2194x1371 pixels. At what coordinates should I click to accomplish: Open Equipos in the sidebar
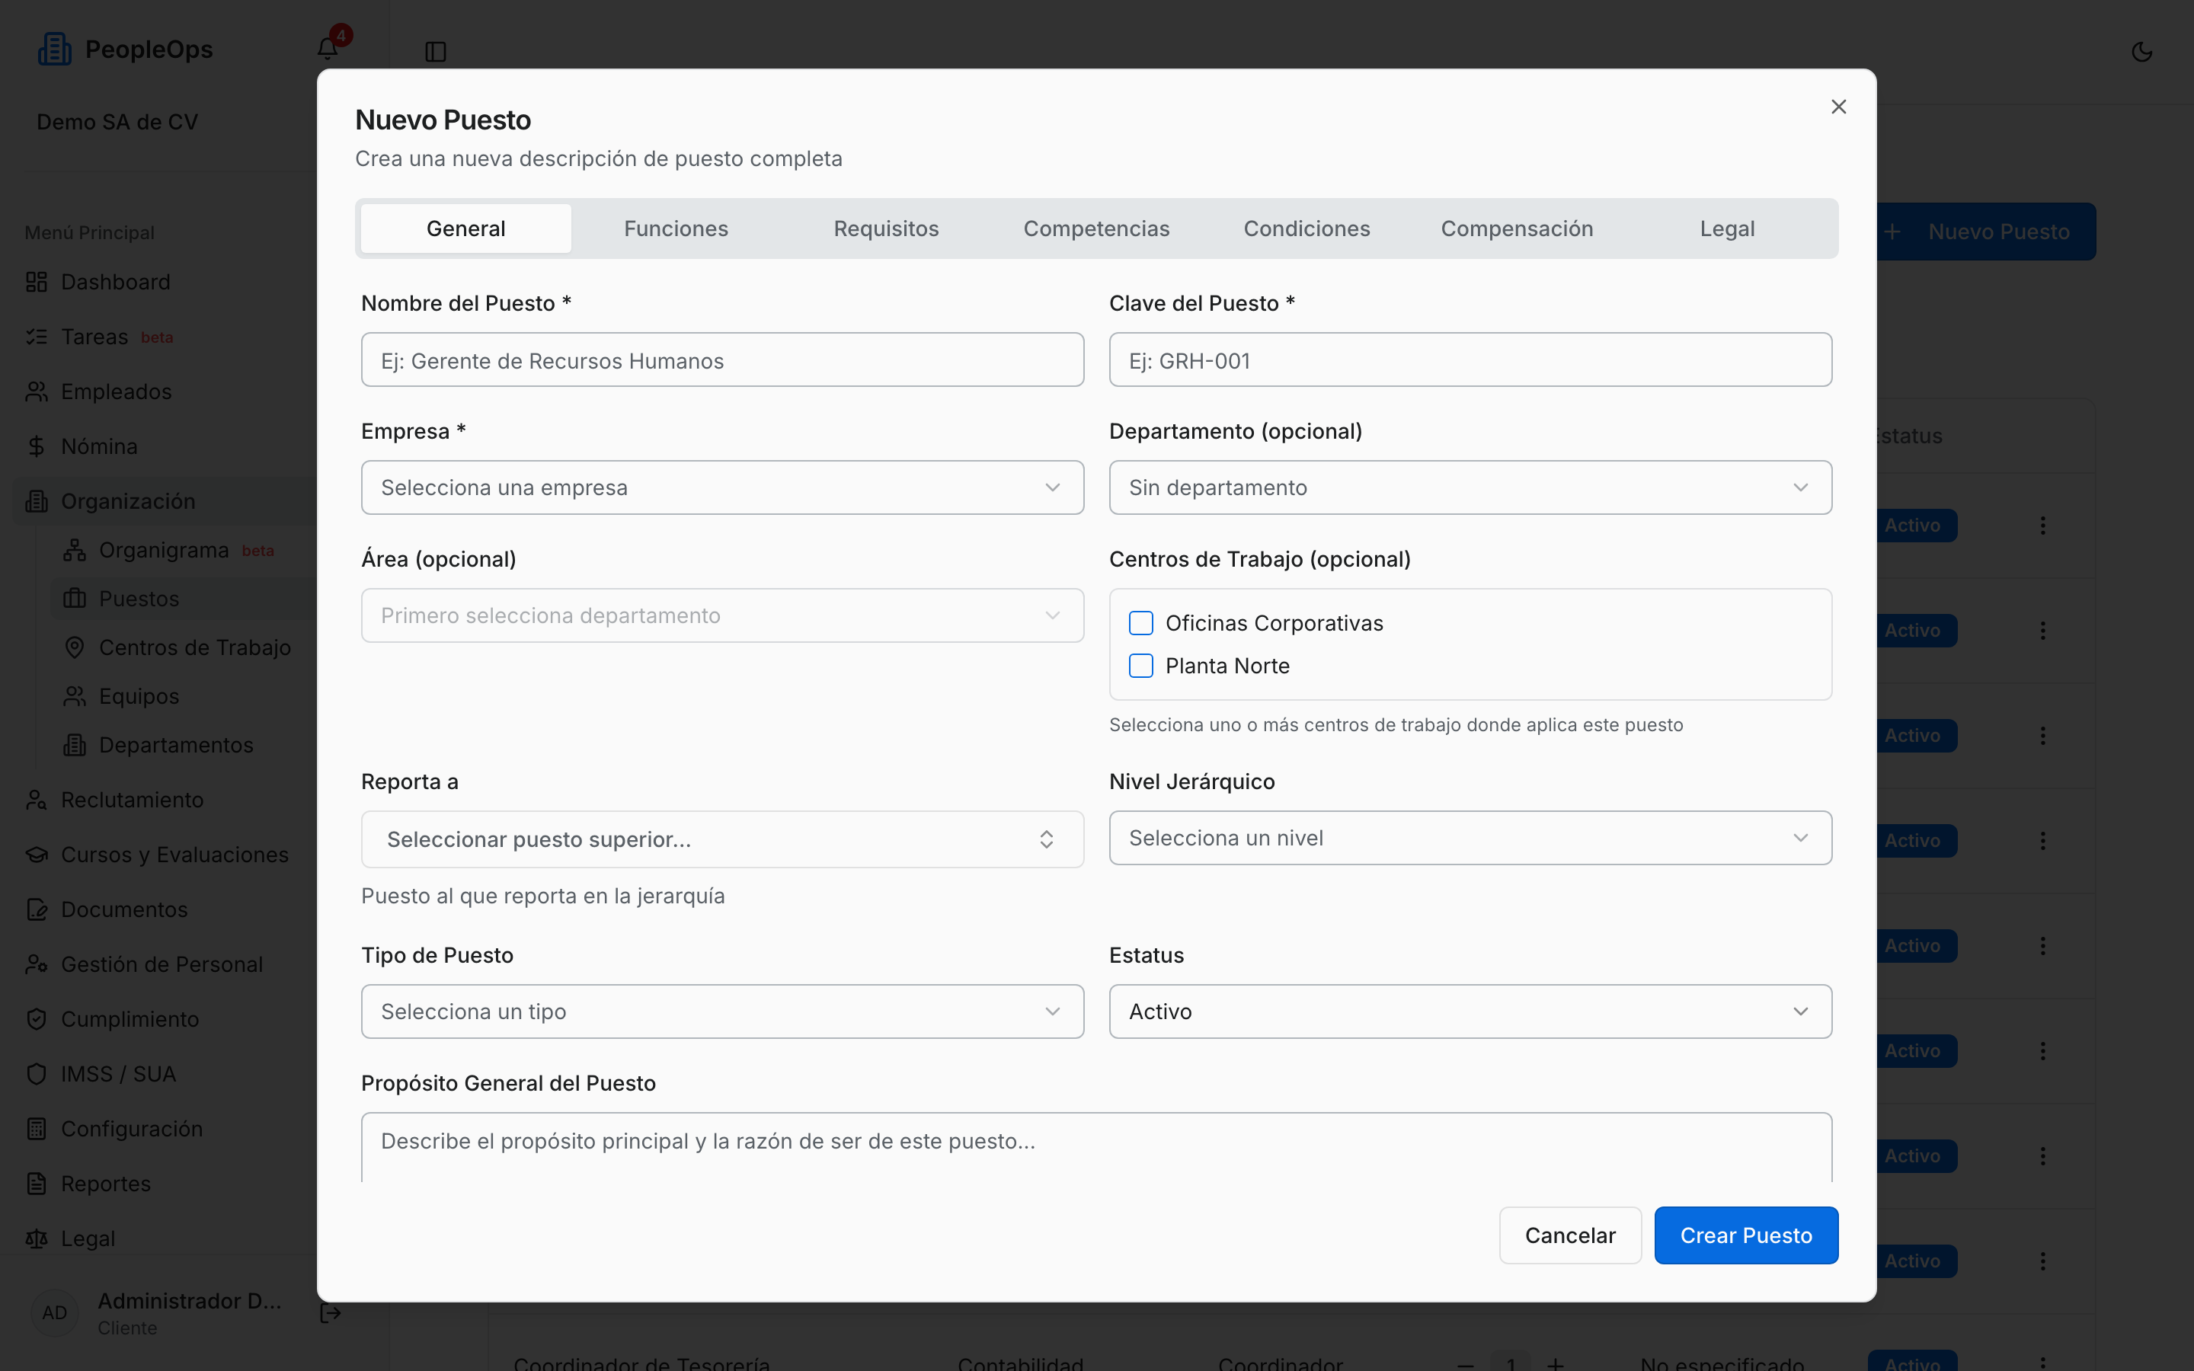139,696
